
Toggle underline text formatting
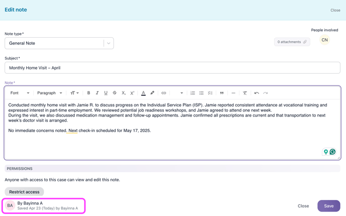(x=106, y=93)
